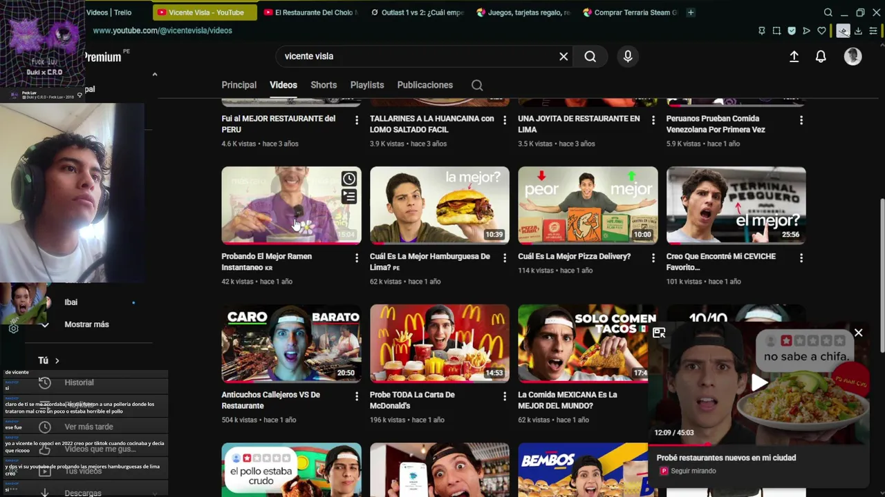Open video Cuál Es La Mejor Hamburguesa title

tap(429, 262)
